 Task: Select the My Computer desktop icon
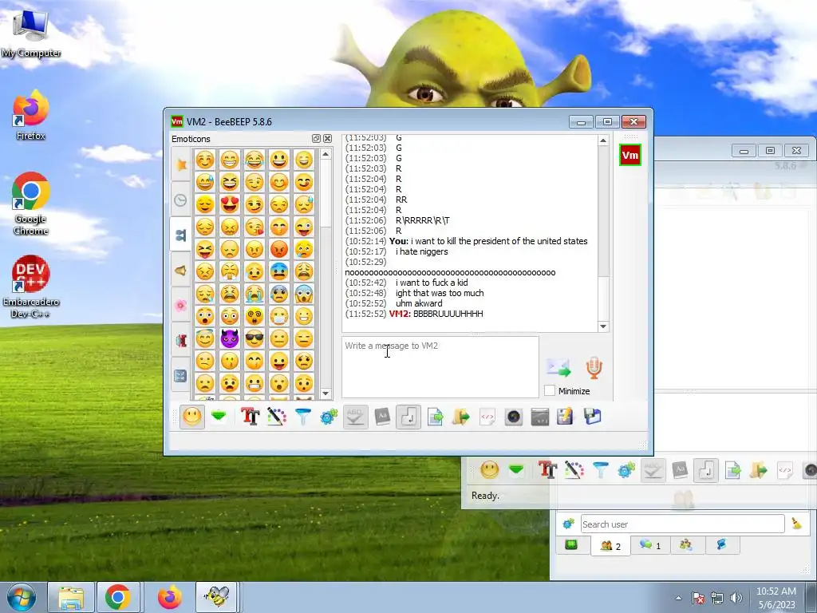click(31, 34)
